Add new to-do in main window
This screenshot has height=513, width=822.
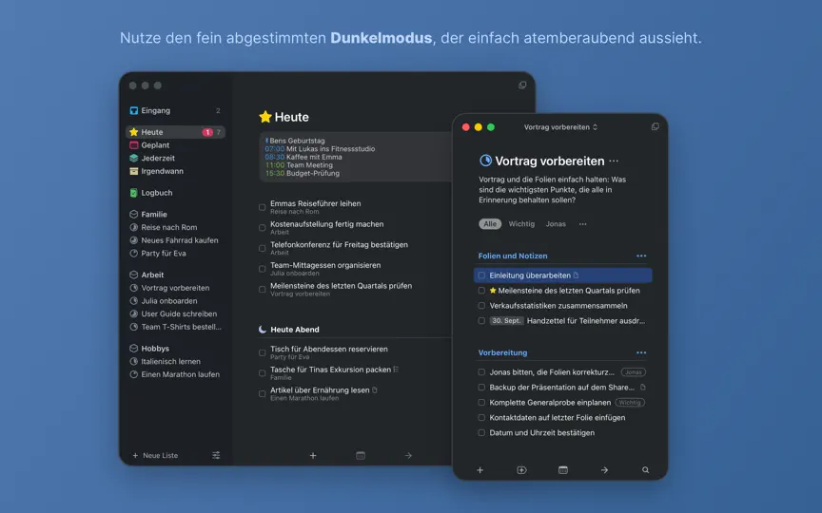pos(313,455)
